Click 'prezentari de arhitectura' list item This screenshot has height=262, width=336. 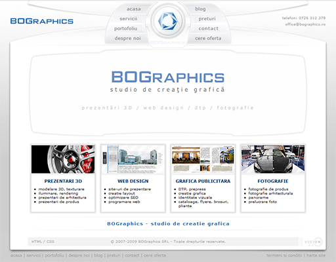click(62, 197)
